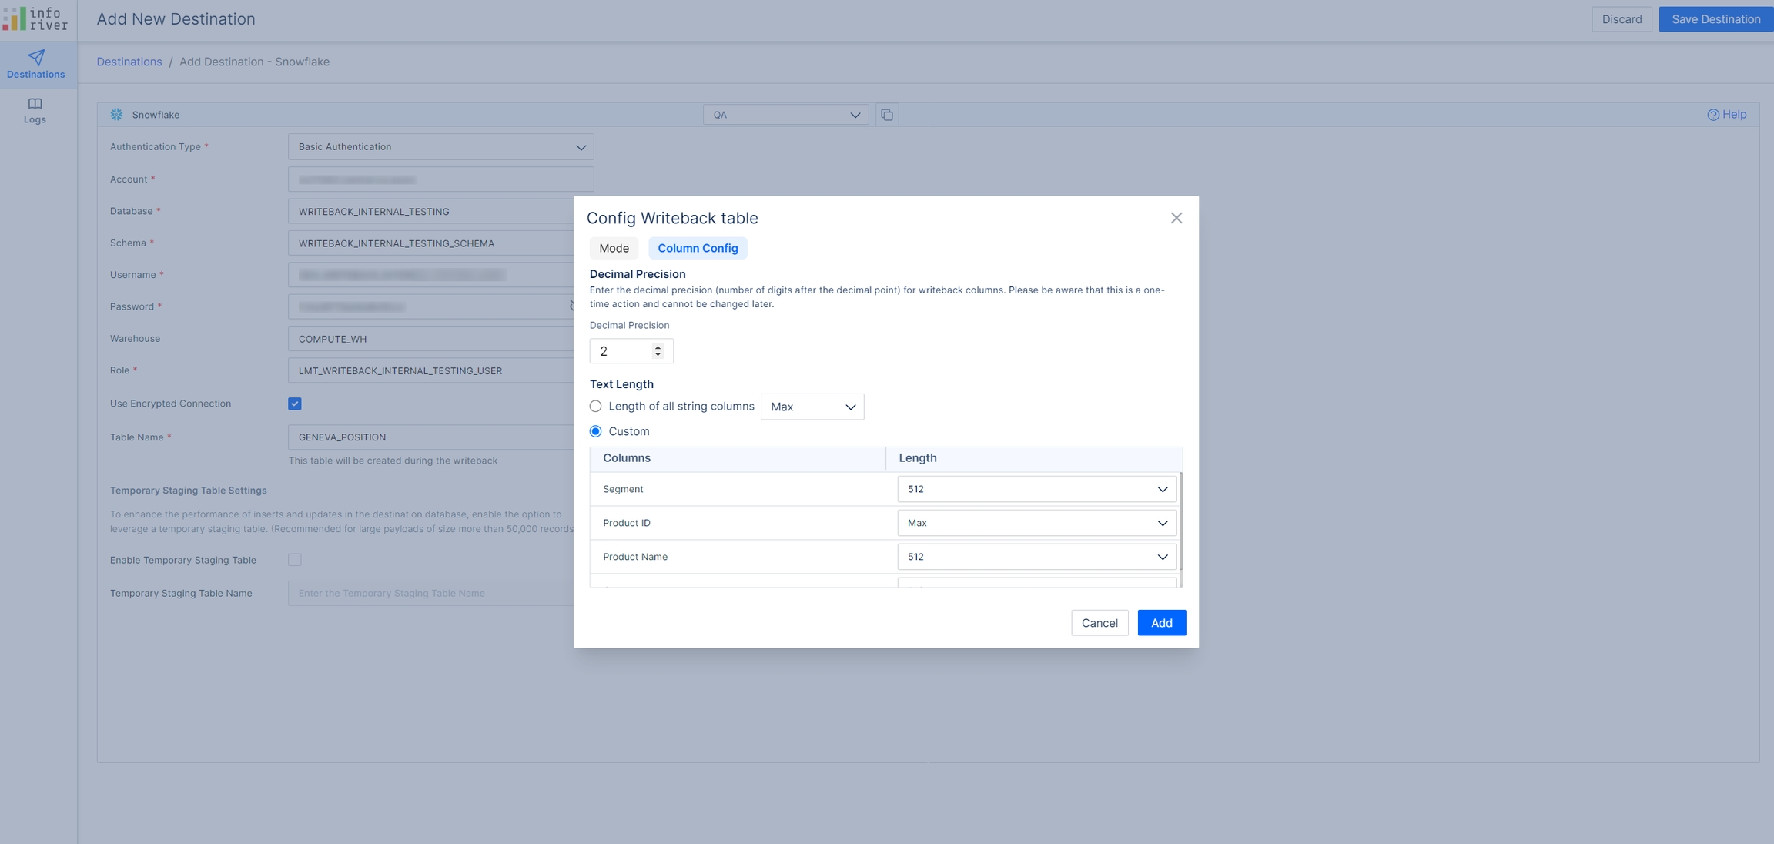This screenshot has width=1774, height=844.
Task: Click the Snowflake logo icon
Action: tap(116, 115)
